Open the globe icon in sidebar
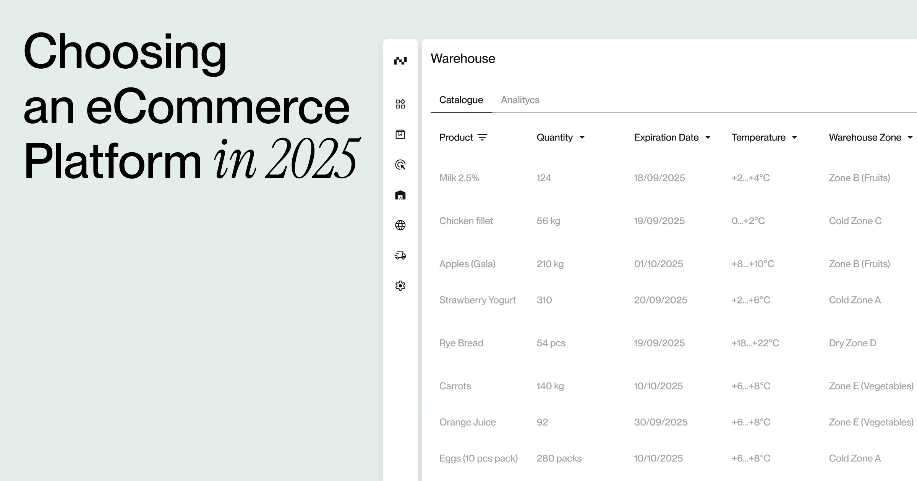917x481 pixels. [400, 225]
